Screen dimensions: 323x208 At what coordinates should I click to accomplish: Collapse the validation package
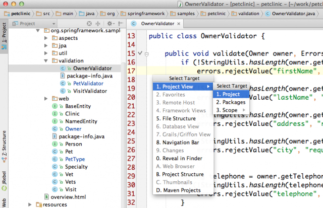46,61
